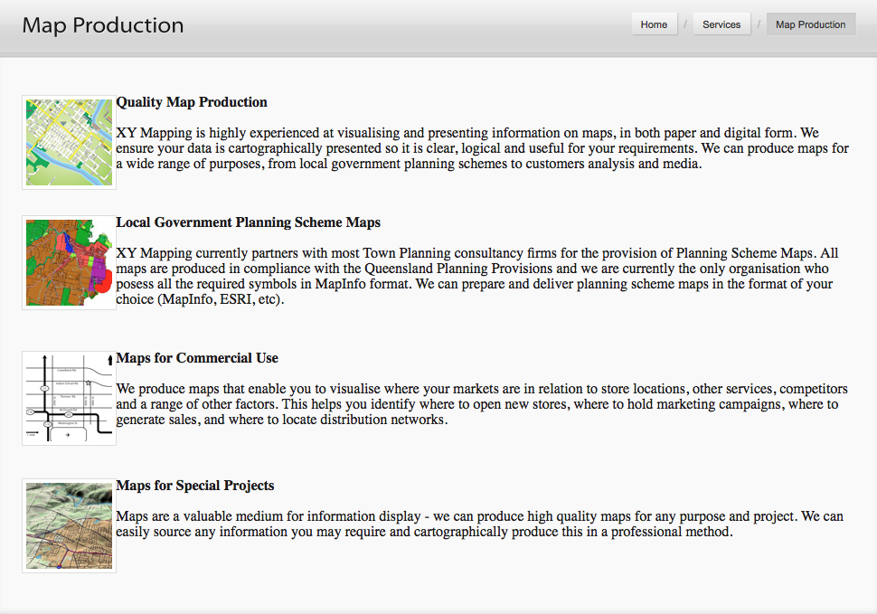Click the Quality Map Production heading
877x614 pixels.
191,101
